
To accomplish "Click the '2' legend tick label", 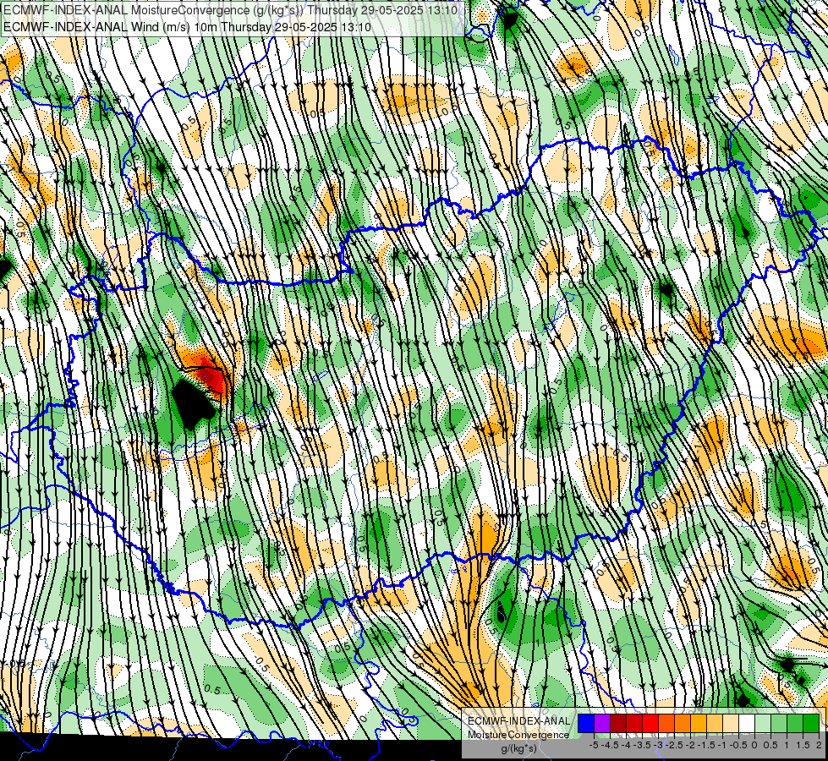I will click(819, 745).
